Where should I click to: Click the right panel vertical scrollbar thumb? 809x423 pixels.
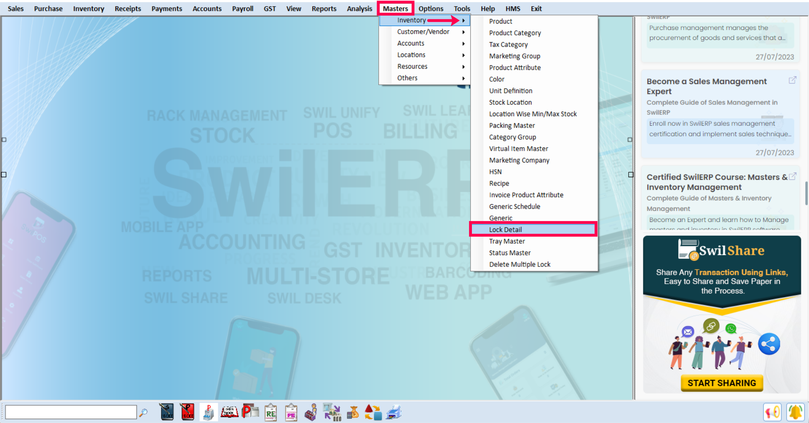coord(806,193)
